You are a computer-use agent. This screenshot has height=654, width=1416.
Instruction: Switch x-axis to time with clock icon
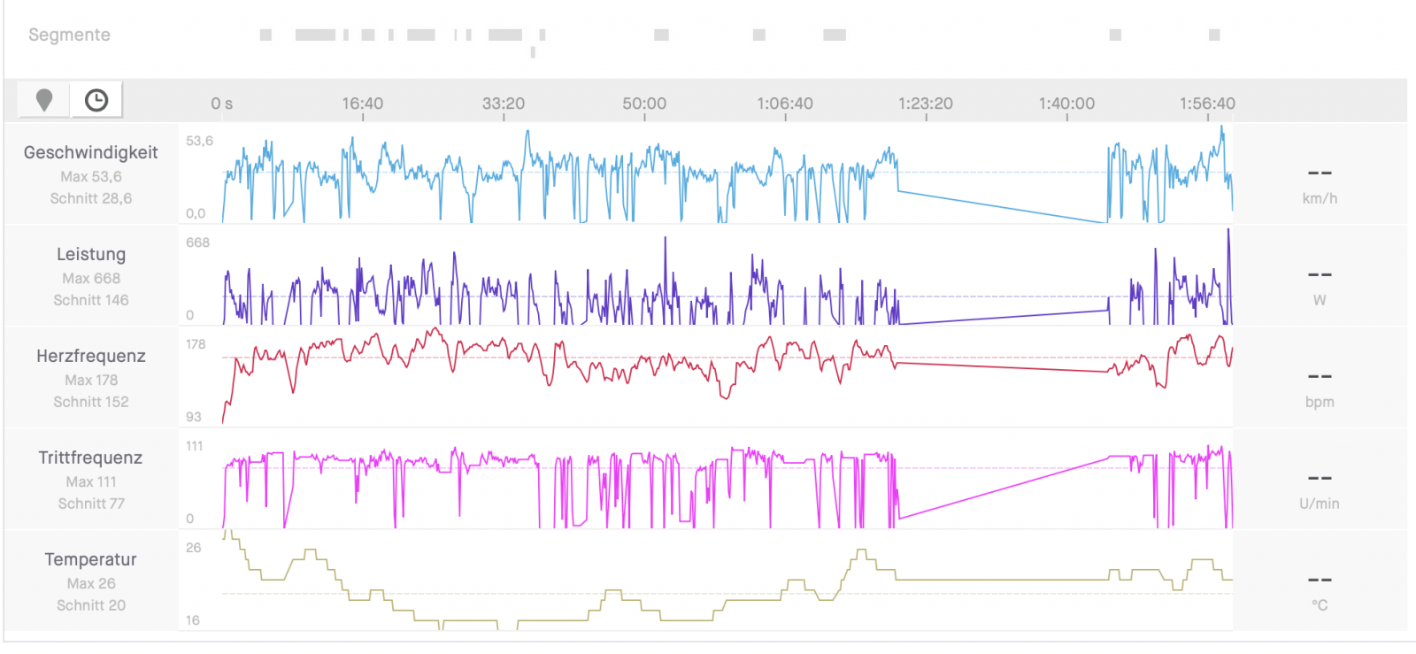(96, 100)
